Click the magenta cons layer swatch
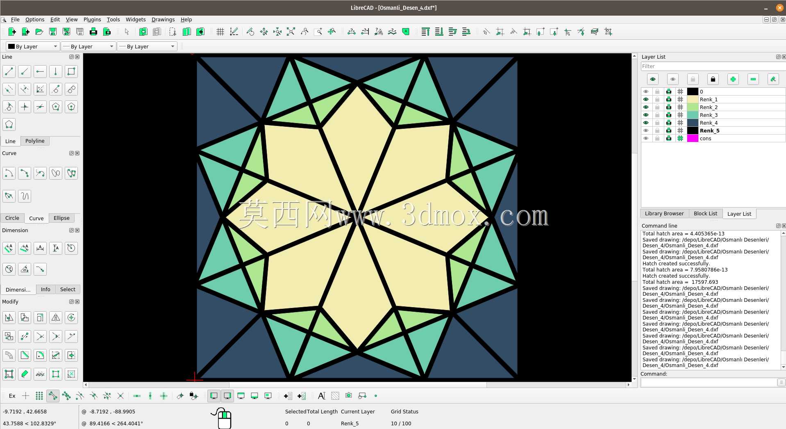Viewport: 786px width, 429px height. click(x=693, y=138)
